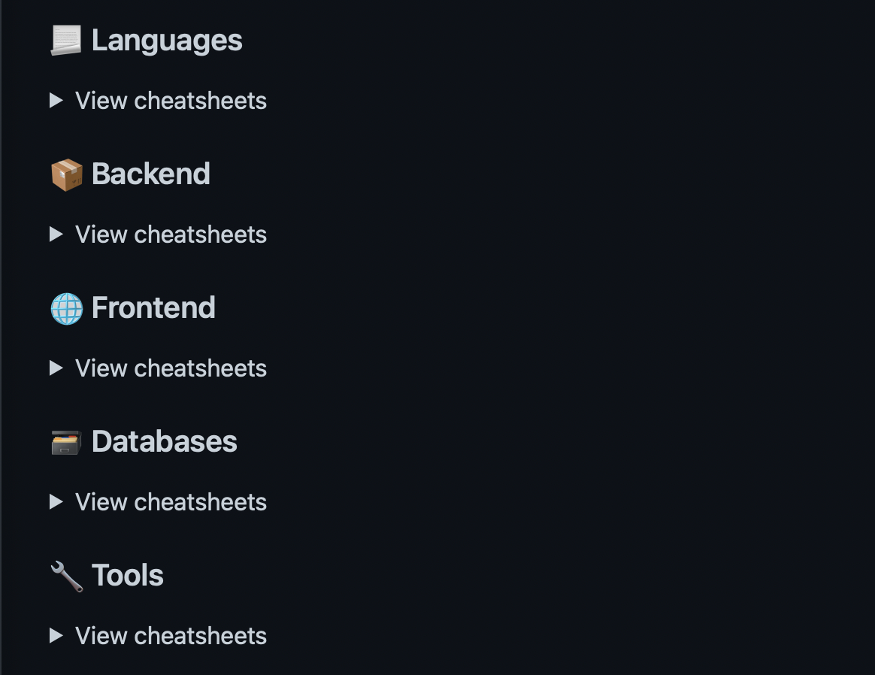The height and width of the screenshot is (675, 875).
Task: Select the Frontend section heading
Action: click(x=153, y=308)
